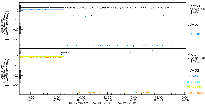
Task: Select the 47-68 proton energy legend label
Action: (x=193, y=71)
